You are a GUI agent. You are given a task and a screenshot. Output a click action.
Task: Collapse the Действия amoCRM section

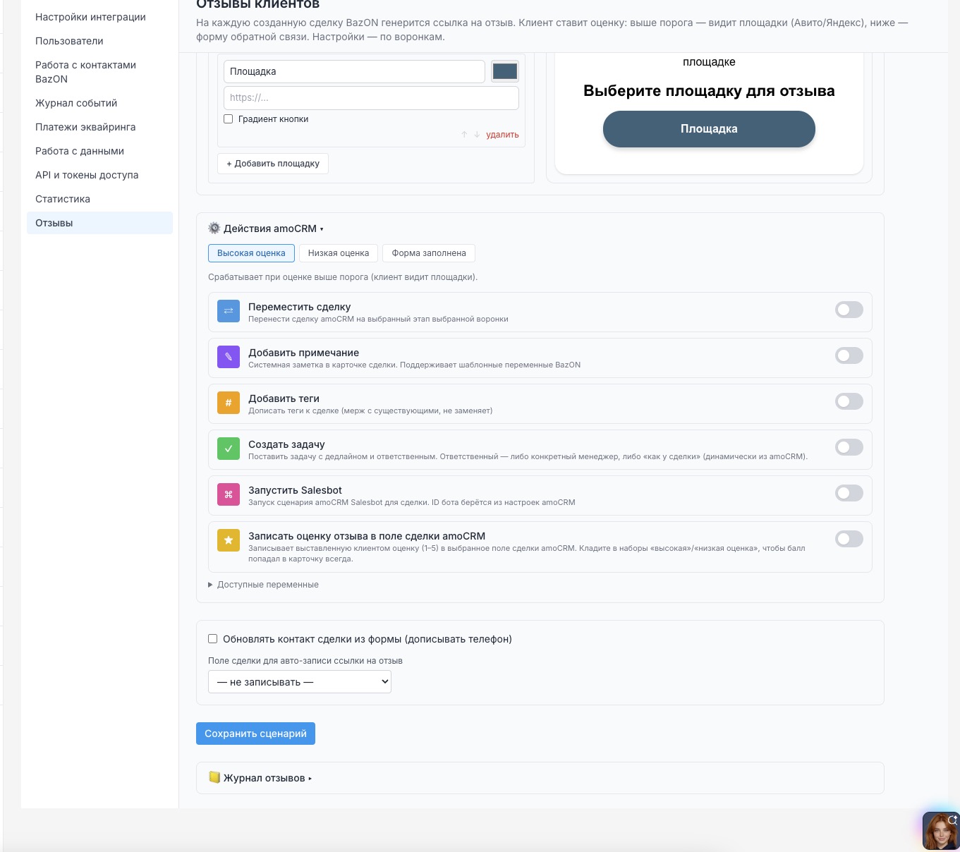pos(266,229)
